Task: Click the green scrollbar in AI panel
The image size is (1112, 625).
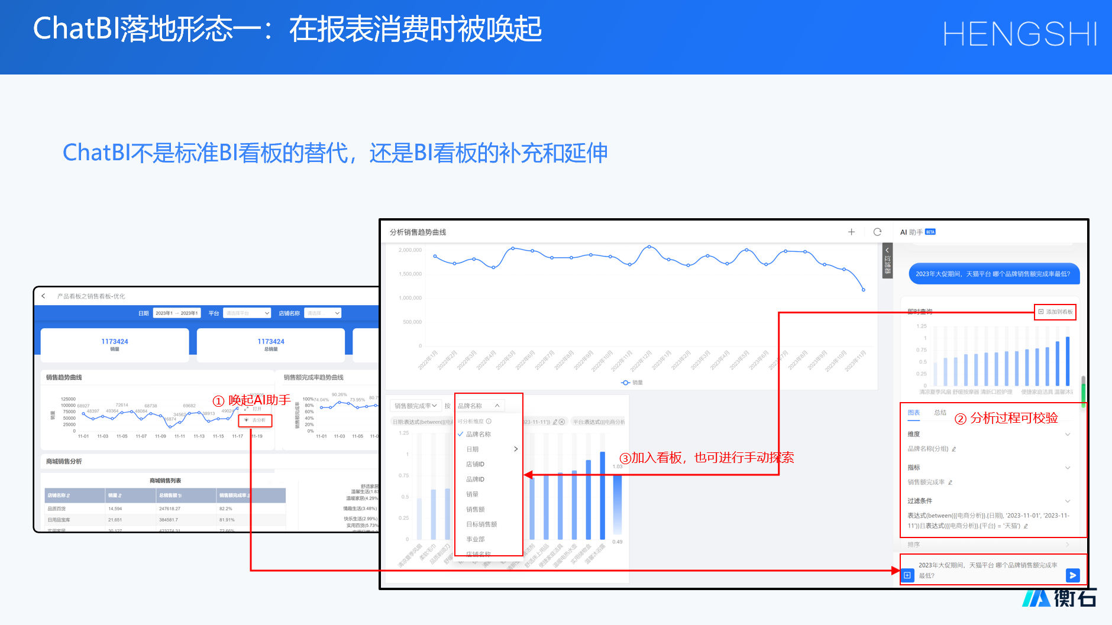Action: (1083, 391)
